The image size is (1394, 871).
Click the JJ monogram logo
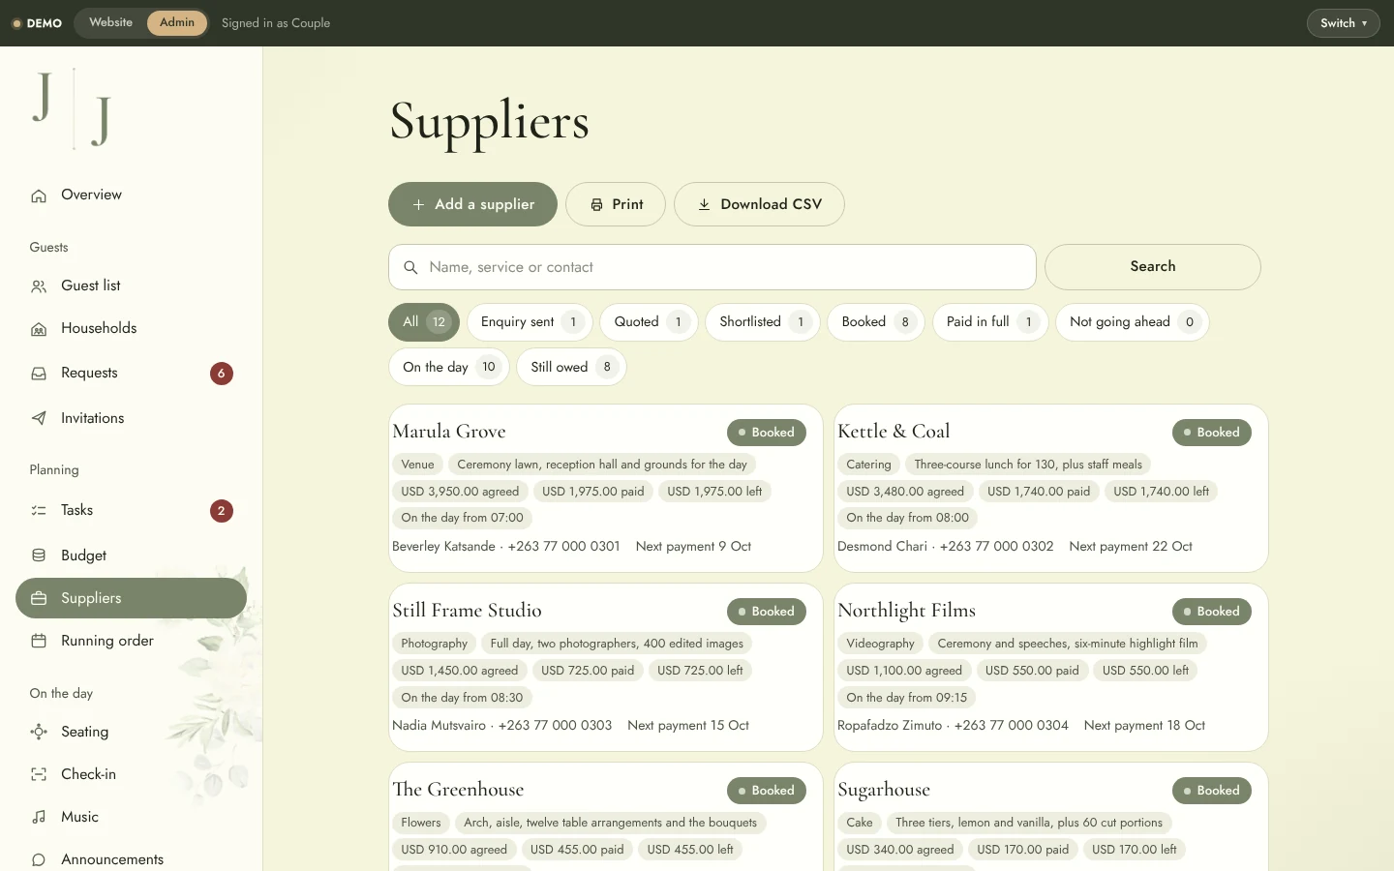click(x=73, y=108)
